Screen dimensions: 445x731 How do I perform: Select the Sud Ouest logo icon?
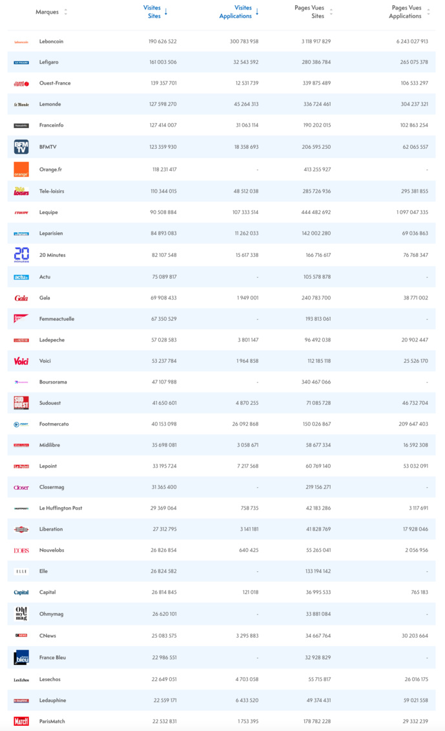pyautogui.click(x=21, y=403)
